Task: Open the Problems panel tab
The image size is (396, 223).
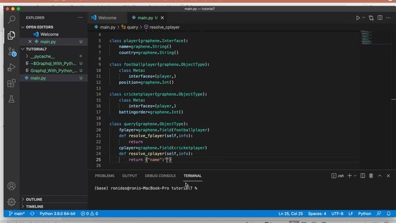Action: tap(105, 176)
